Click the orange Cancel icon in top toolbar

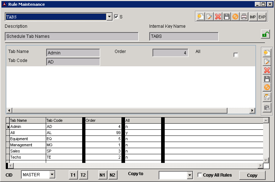click(x=235, y=17)
